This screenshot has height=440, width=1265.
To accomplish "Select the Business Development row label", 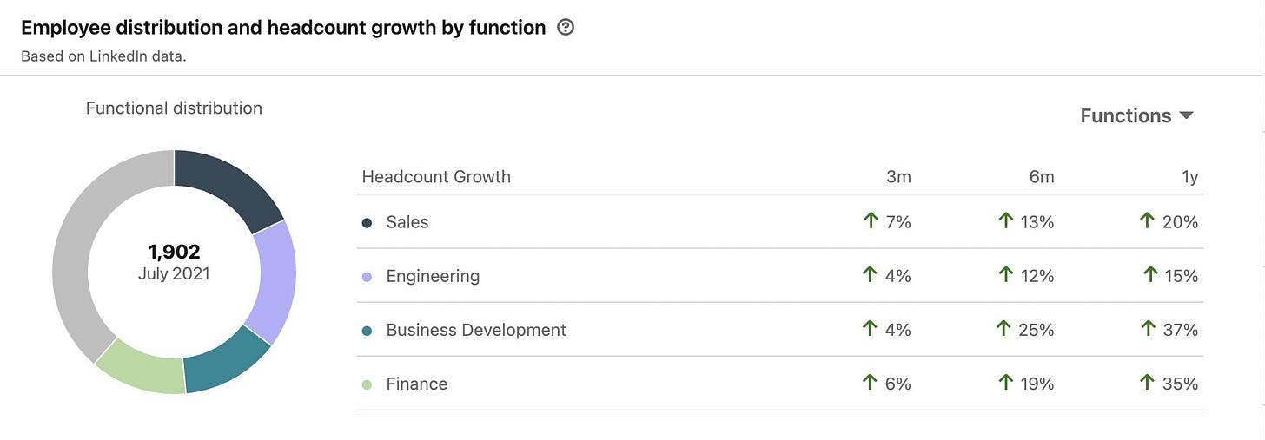I will click(x=476, y=330).
